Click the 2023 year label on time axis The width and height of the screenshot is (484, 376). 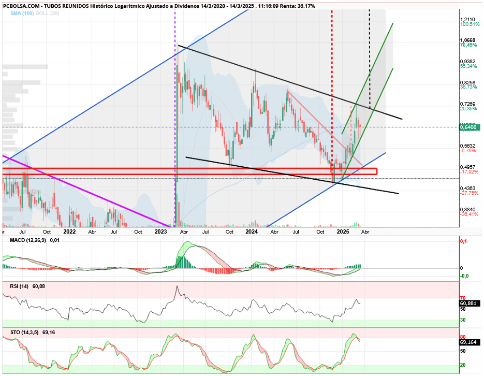(161, 232)
